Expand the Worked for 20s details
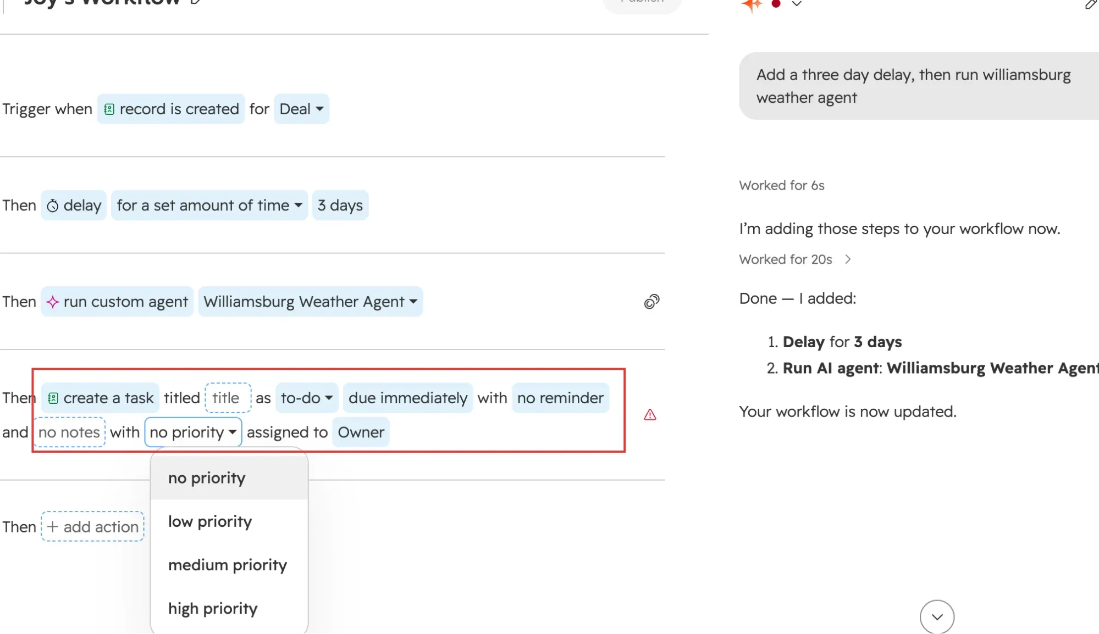The image size is (1099, 634). coord(795,259)
